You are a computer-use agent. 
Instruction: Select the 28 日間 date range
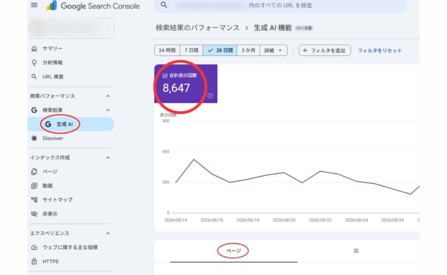point(220,50)
